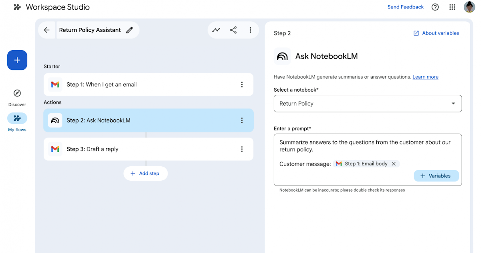The width and height of the screenshot is (481, 253).
Task: Click the open-in-new icon by About variables
Action: click(416, 33)
